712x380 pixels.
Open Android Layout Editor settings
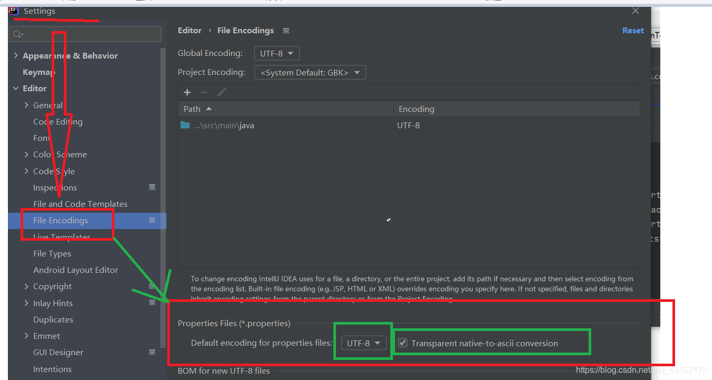[75, 270]
